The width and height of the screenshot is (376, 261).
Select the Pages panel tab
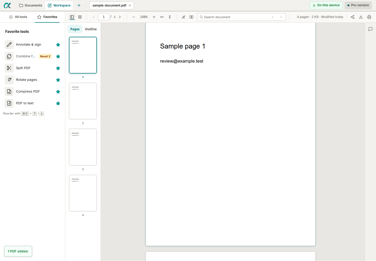75,29
